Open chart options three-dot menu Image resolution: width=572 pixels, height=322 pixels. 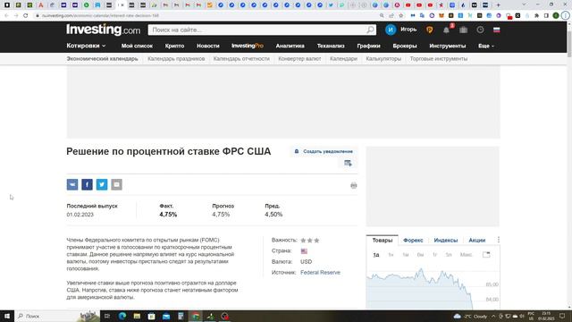coord(499,240)
